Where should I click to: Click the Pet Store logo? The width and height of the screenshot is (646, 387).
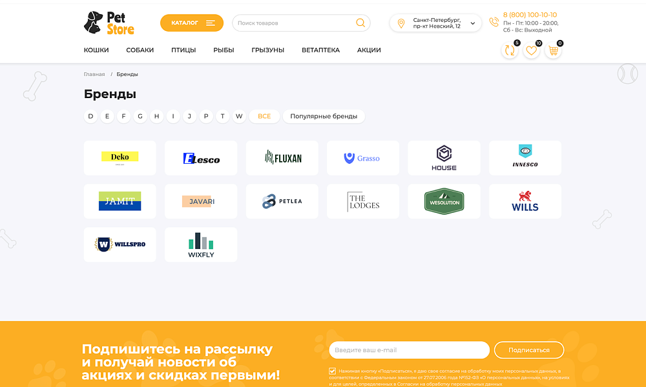pos(110,23)
